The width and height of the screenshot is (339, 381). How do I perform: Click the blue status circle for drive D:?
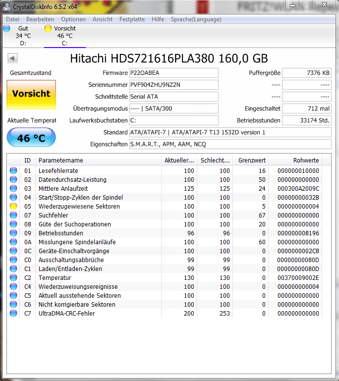click(7, 28)
